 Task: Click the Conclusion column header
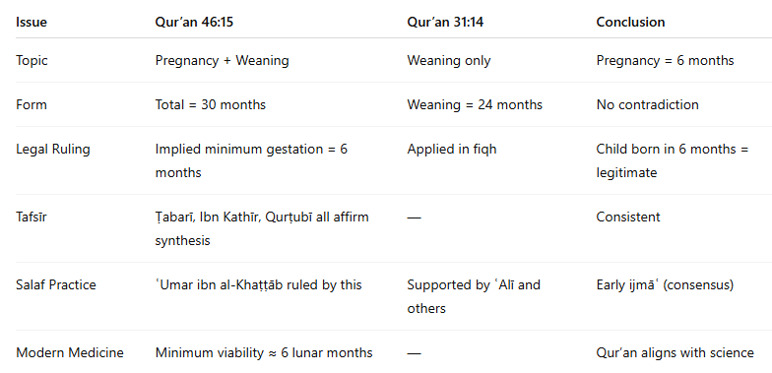click(x=630, y=22)
